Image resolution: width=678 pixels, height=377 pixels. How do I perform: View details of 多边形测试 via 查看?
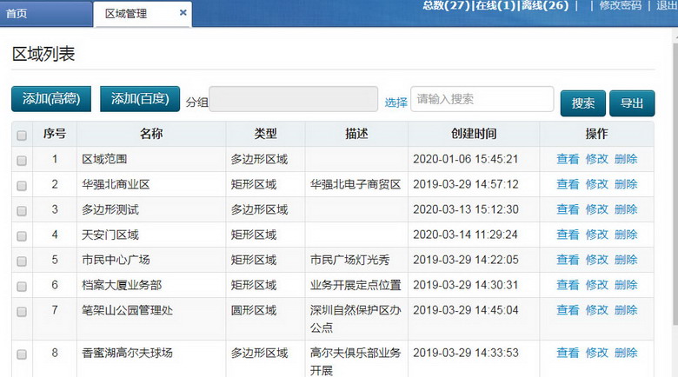(x=568, y=209)
